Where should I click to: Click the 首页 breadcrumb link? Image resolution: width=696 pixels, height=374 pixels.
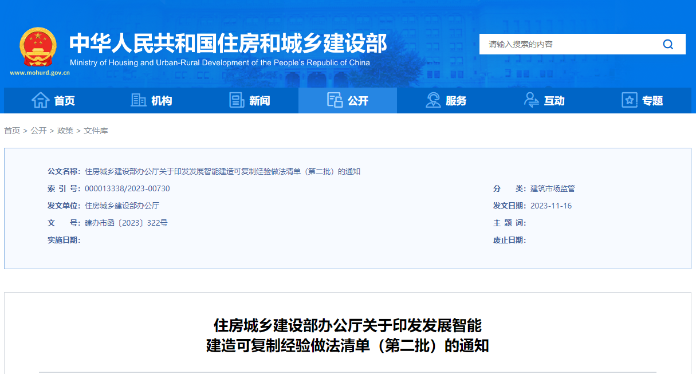click(12, 131)
